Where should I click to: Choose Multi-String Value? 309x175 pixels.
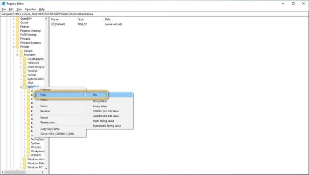point(109,121)
